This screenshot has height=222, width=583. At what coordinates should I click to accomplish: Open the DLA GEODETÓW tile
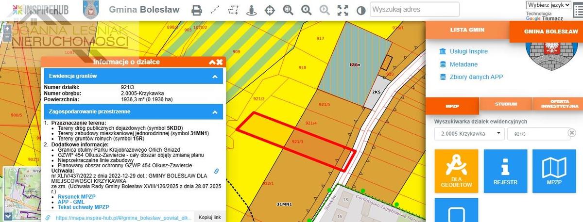coord(456,171)
